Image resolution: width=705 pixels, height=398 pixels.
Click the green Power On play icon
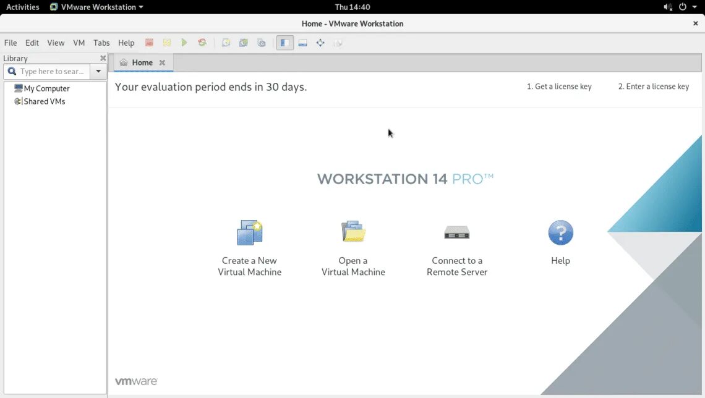(184, 43)
